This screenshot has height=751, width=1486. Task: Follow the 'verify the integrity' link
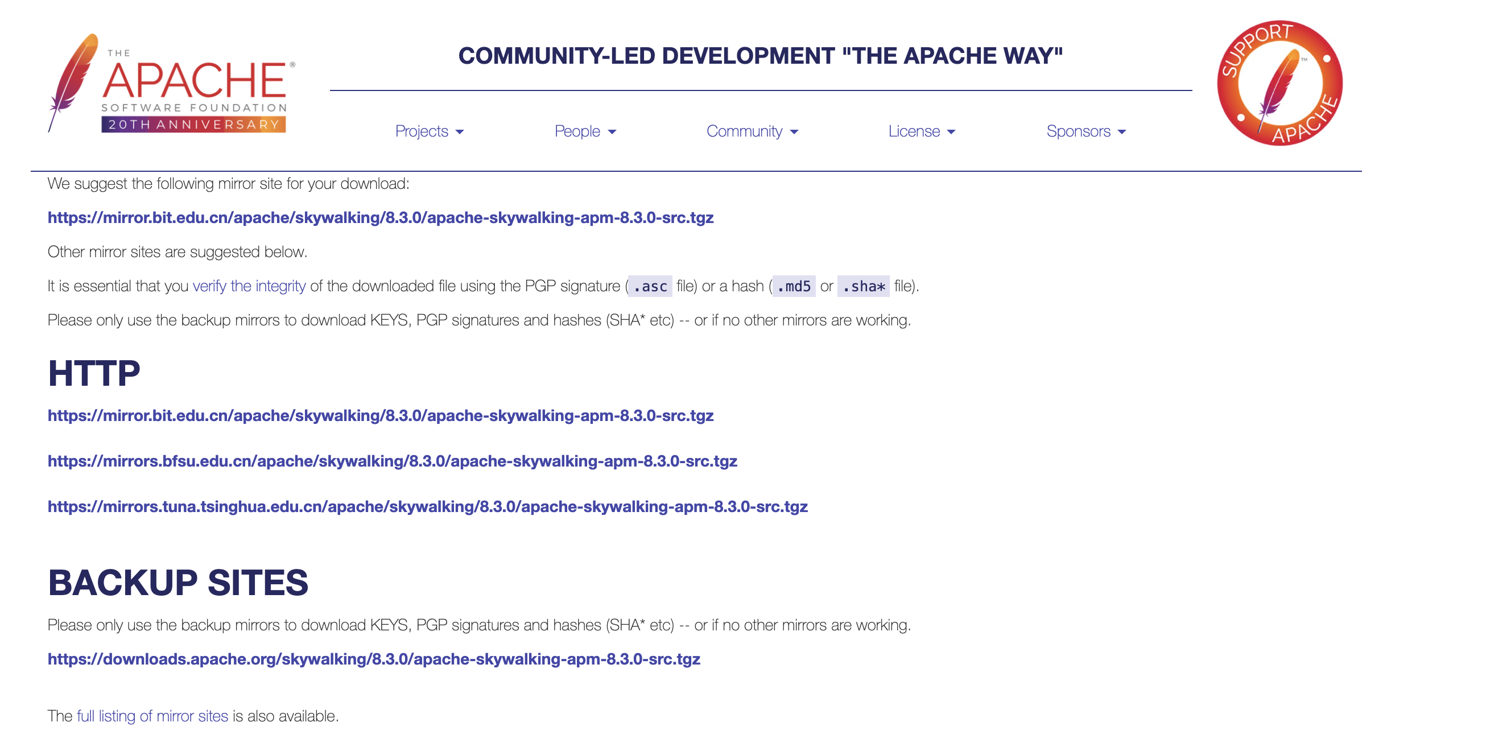249,286
